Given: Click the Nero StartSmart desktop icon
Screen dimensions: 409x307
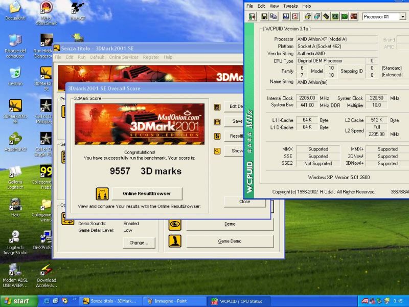Looking at the screenshot, I should pos(47,14).
